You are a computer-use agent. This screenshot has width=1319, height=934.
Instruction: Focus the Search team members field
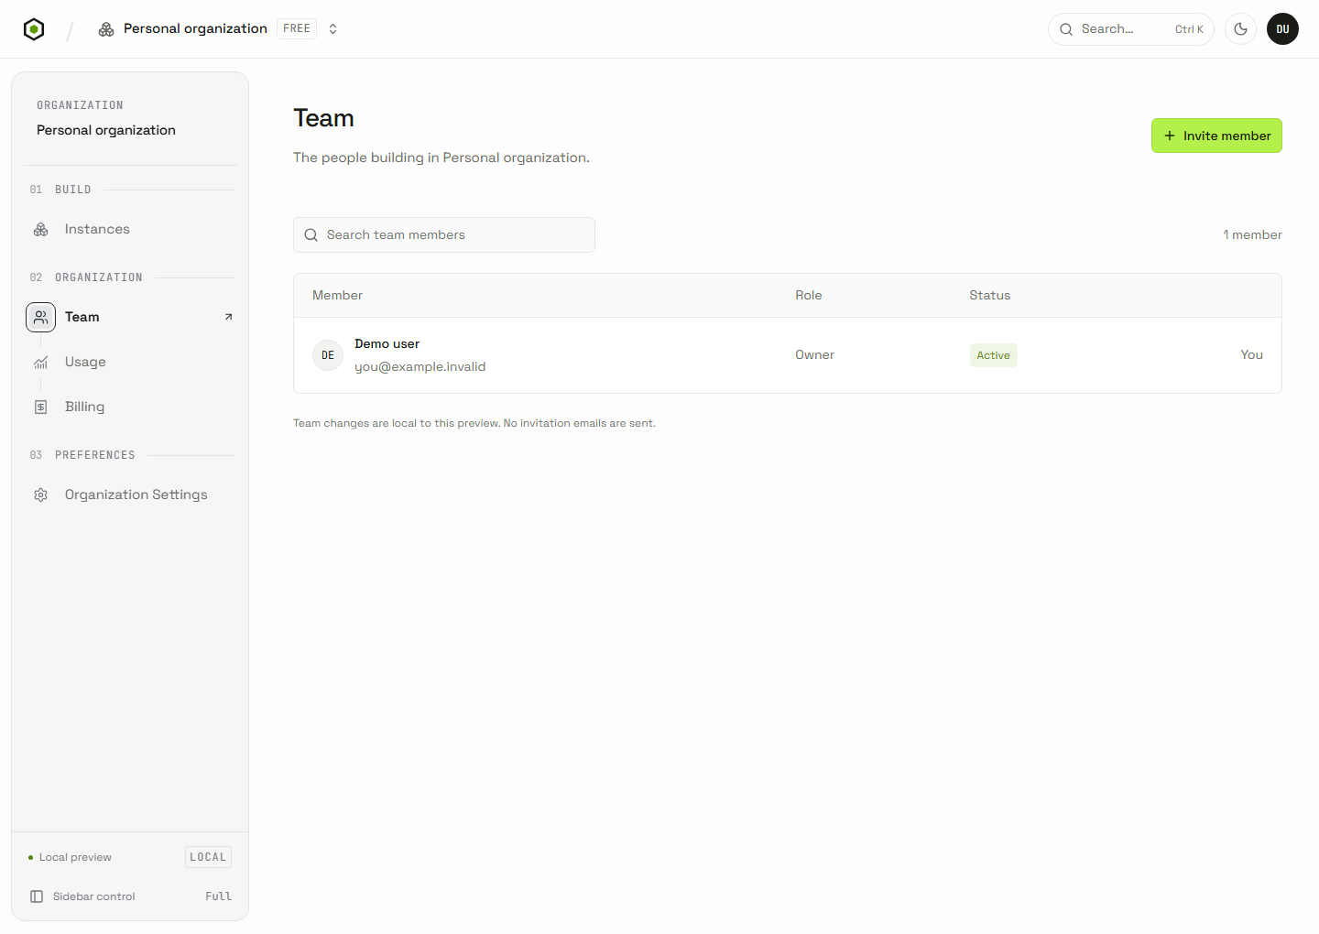point(444,235)
